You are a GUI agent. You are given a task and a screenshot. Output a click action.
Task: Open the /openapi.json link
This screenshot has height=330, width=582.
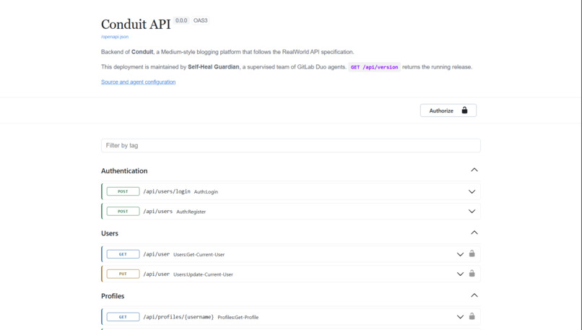coord(115,37)
